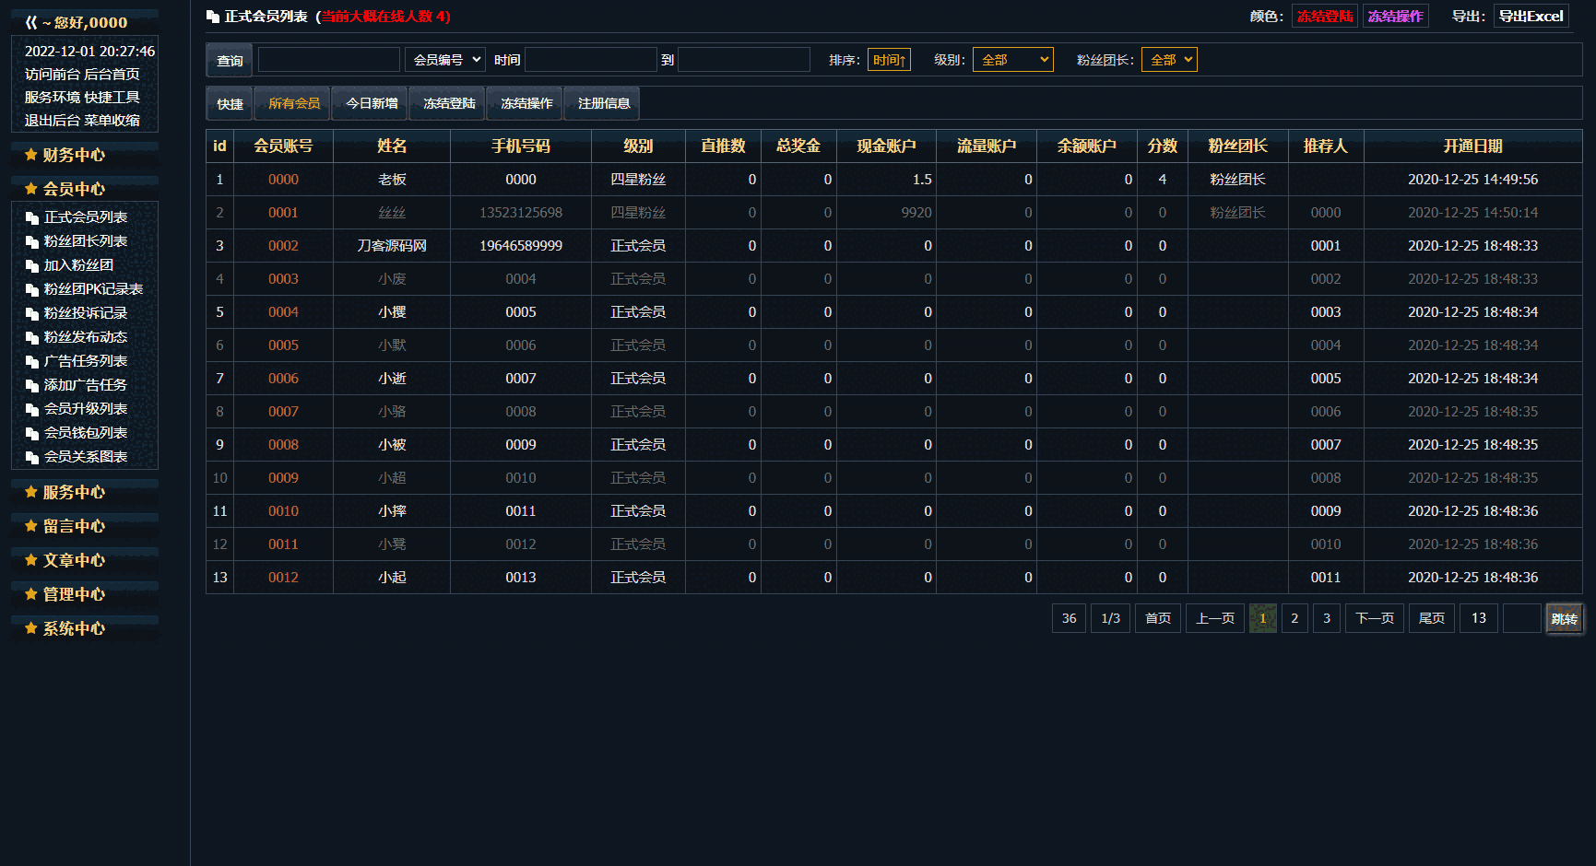Click 上一页 in pagination
Viewport: 1596px width, 866px height.
tap(1215, 618)
